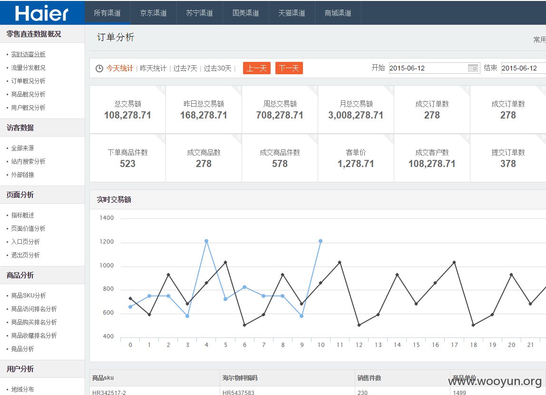Image resolution: width=546 pixels, height=395 pixels.
Task: Open 商品SKU分析 in sidebar
Action: 29,296
